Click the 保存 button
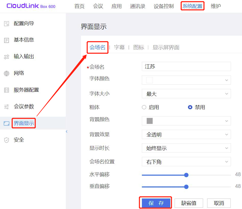Viewport: 242px width, 209px height. pyautogui.click(x=156, y=203)
